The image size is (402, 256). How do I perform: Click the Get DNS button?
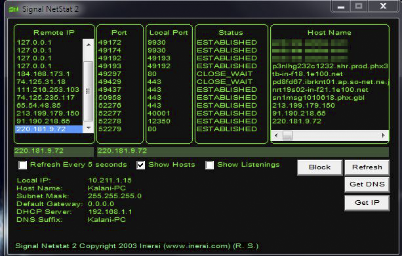click(x=367, y=184)
